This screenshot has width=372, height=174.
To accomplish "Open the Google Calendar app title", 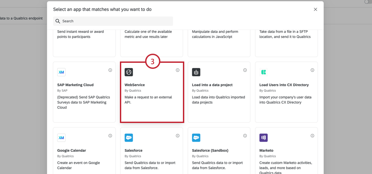I will tap(72, 150).
